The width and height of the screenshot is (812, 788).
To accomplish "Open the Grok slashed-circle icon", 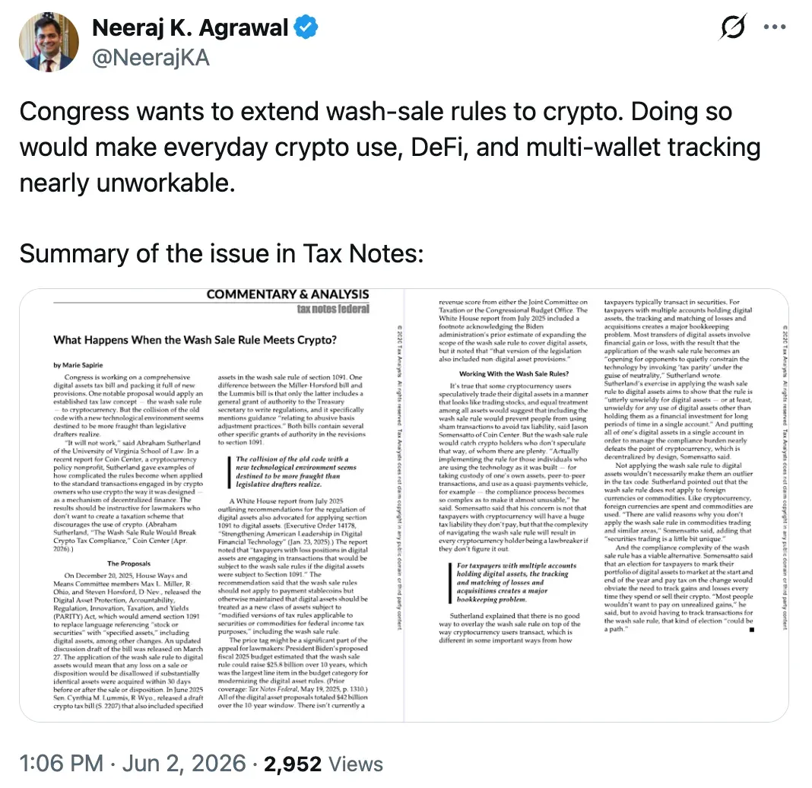I will coord(733,27).
